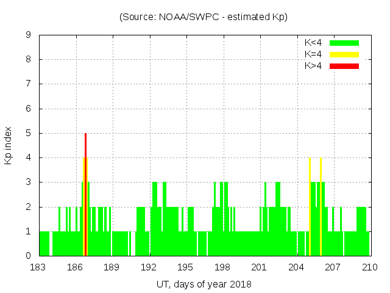Click the red K>4 legend swatch
Screen dimensions: 390x293
344,66
